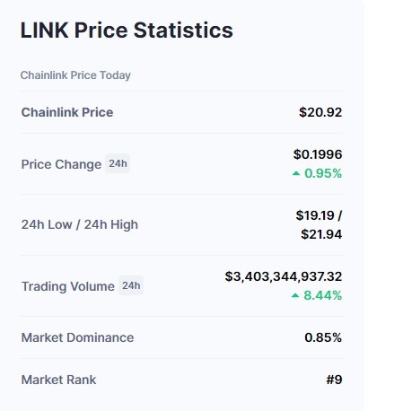Select the $0.1996 price change value
Screen dimensions: 403x411
318,154
